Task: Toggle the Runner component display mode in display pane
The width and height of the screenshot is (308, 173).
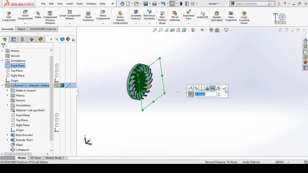Action: point(62,86)
